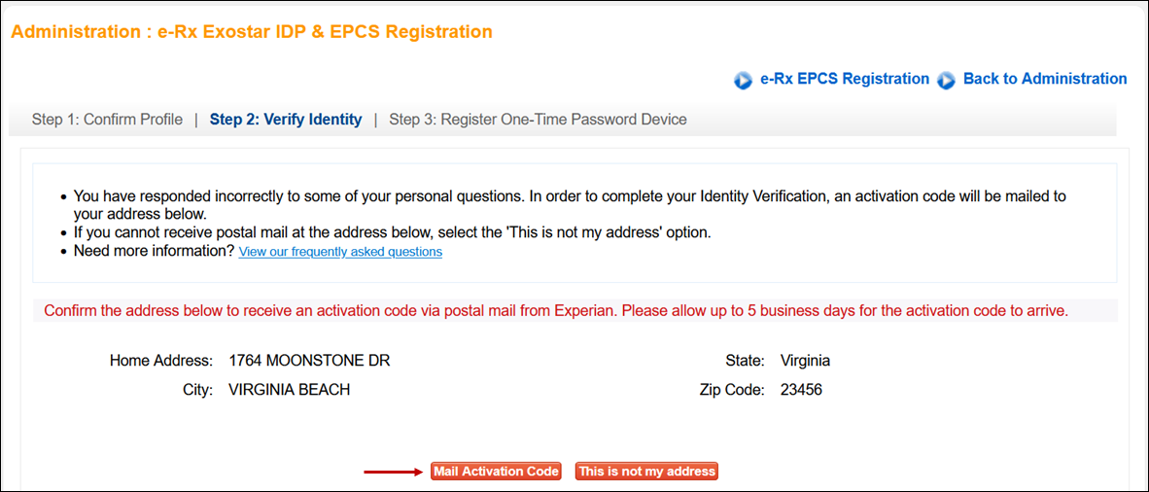Click the city value VIRGINIA BEACH

pos(289,390)
